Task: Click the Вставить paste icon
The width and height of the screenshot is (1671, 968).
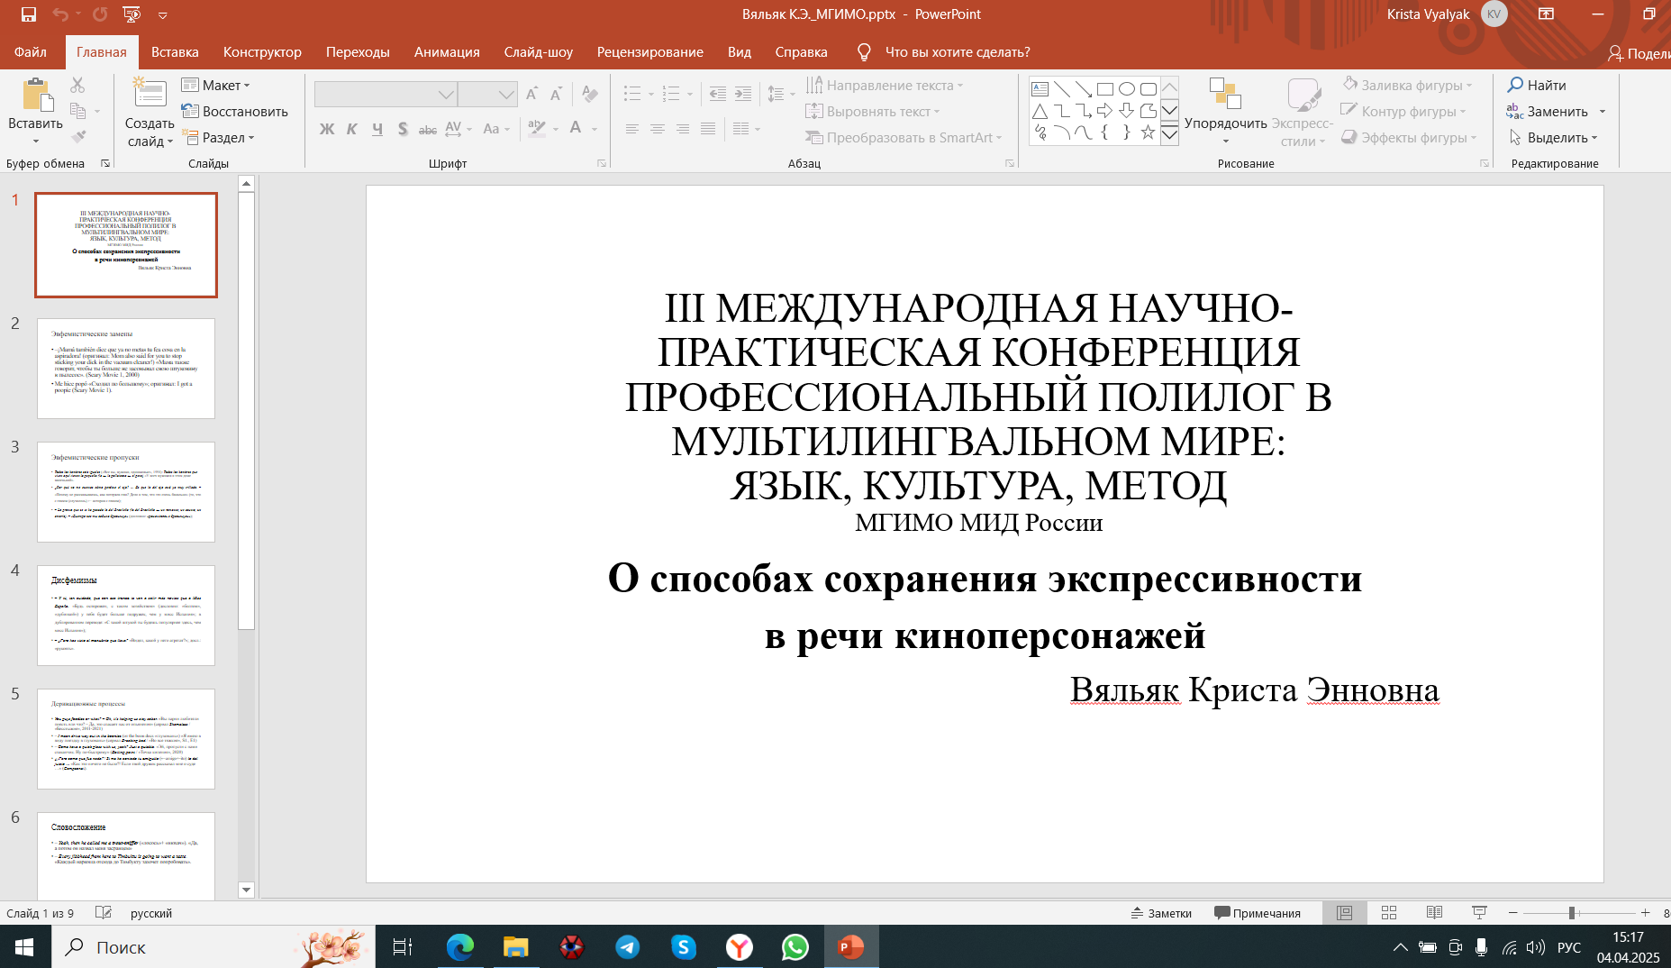Action: tap(36, 95)
